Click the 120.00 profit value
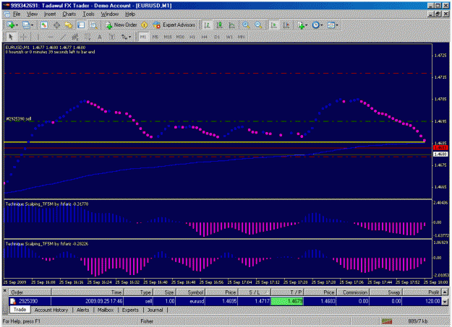Viewport: 452px width, 327px height. (432, 302)
